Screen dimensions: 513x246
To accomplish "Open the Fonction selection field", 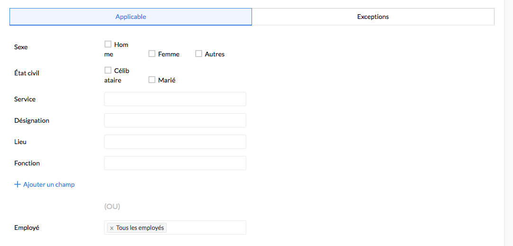I will tap(175, 163).
